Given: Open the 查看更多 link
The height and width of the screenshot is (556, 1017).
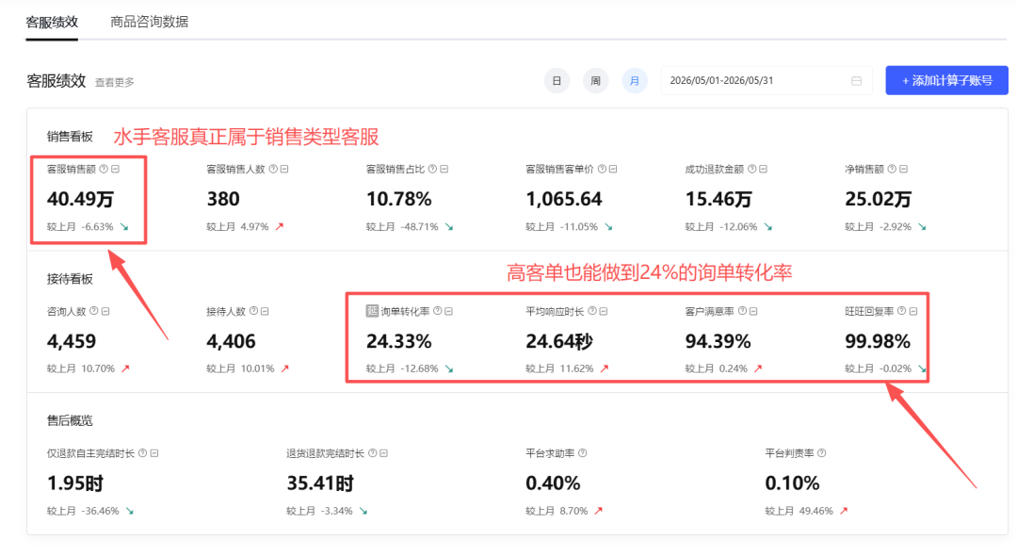Looking at the screenshot, I should click(115, 82).
